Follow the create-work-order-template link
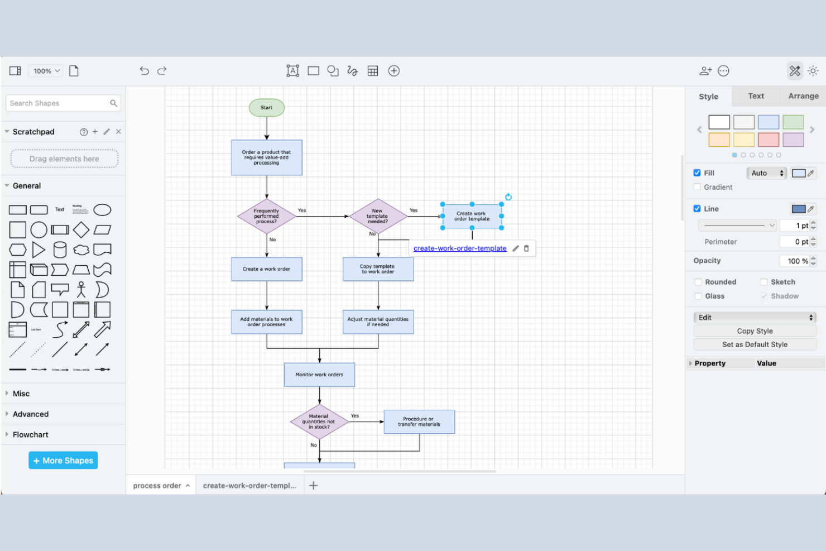The image size is (826, 551). [459, 248]
